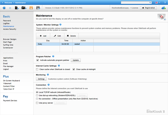
Task: Tick the Use proxy server checkbox
Action: coord(37,103)
